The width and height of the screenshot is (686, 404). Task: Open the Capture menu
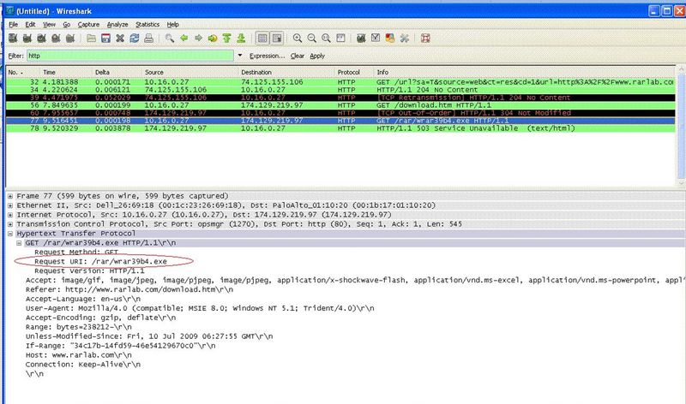point(88,25)
